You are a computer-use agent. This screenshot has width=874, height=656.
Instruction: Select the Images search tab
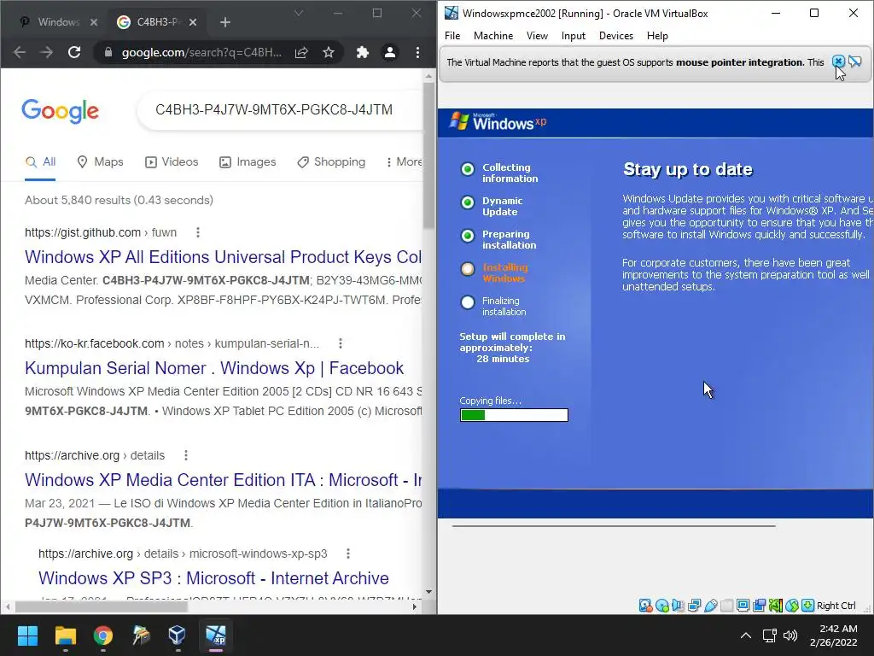pos(248,161)
